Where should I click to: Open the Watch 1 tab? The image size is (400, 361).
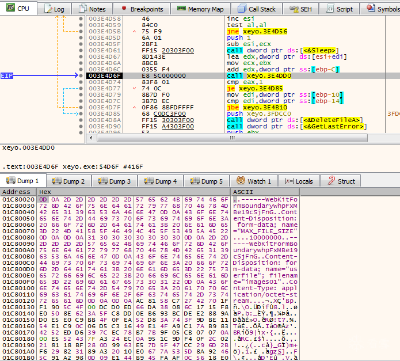[x=254, y=181]
